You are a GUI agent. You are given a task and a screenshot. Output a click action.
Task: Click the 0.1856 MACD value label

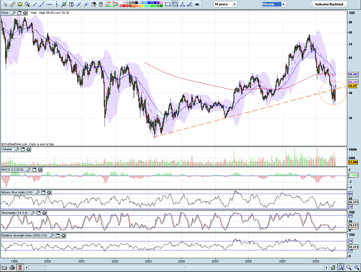click(x=353, y=175)
